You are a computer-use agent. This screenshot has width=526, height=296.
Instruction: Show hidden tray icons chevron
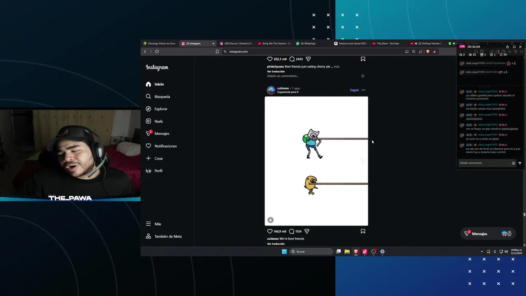click(482, 252)
